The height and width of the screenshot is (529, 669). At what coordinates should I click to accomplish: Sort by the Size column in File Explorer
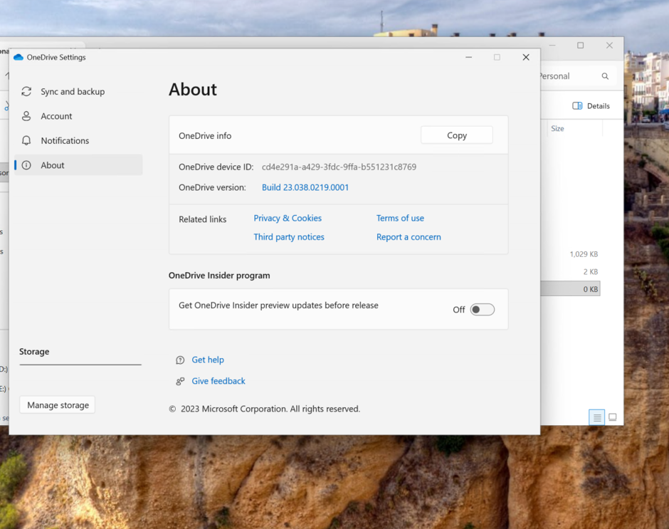coord(557,129)
